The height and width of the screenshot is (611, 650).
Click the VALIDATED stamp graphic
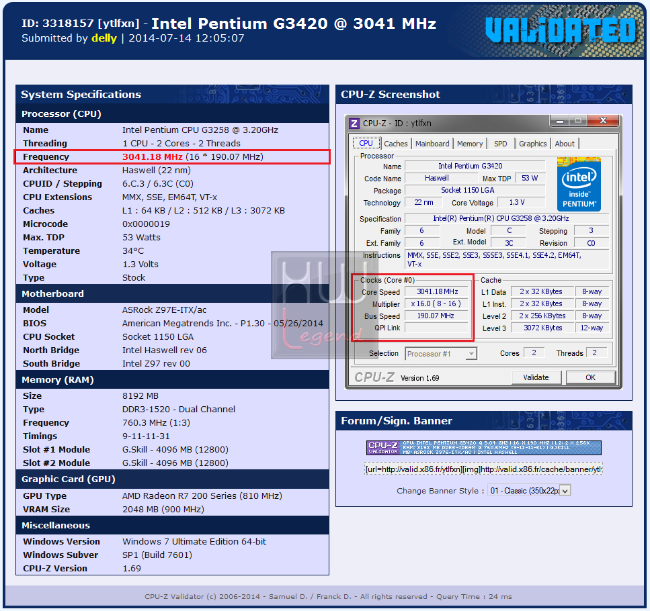click(561, 30)
